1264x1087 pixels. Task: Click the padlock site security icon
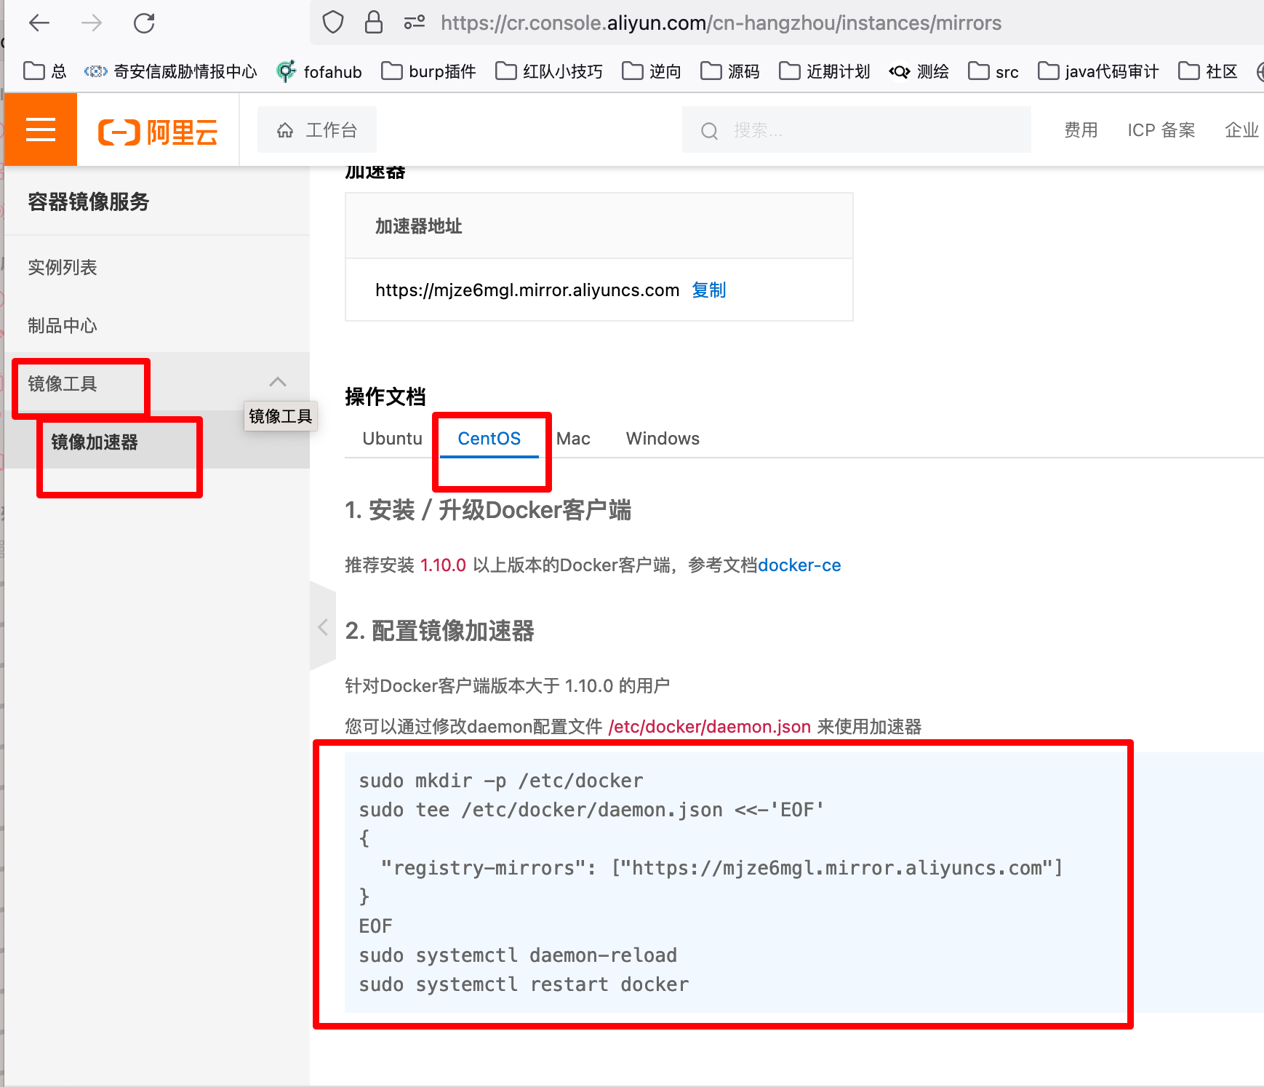point(374,23)
